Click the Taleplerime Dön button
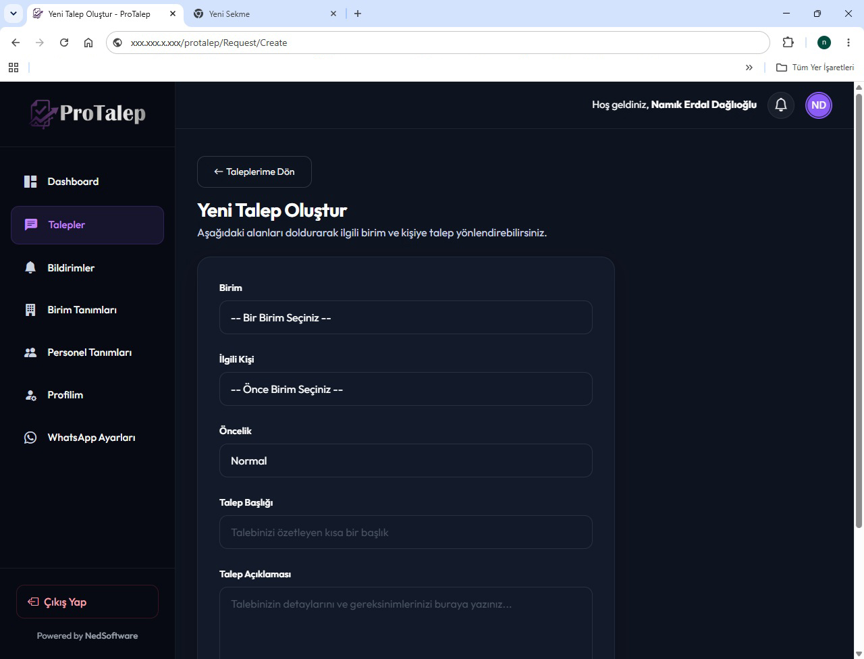864x659 pixels. pyautogui.click(x=254, y=172)
